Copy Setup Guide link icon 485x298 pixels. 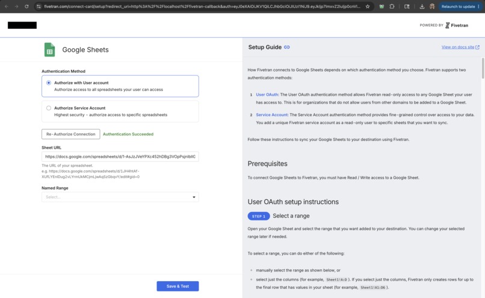pos(287,48)
